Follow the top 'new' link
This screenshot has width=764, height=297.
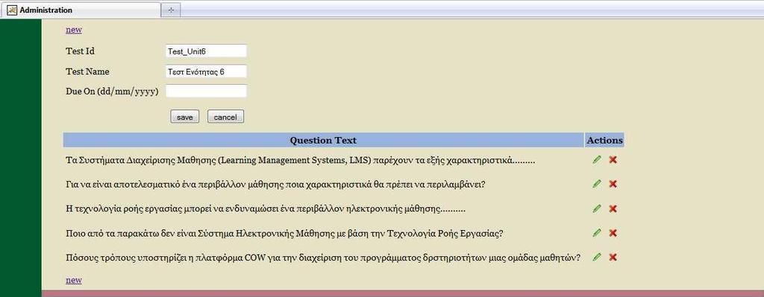tap(74, 30)
